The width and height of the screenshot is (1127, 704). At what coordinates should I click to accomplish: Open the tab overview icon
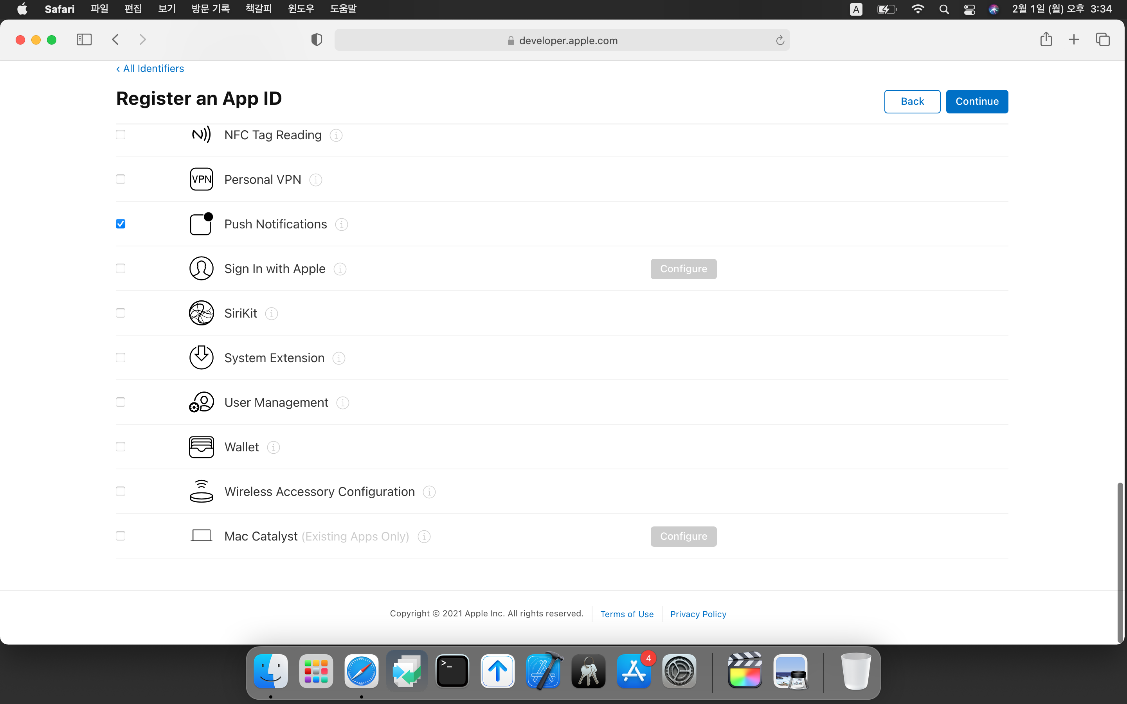pos(1102,40)
